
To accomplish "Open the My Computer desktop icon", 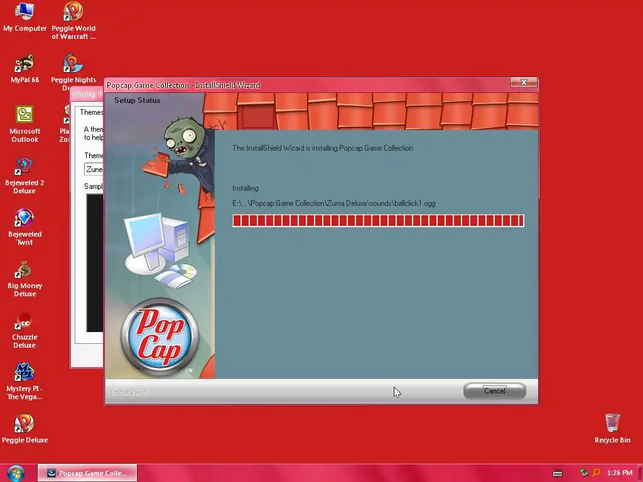I will click(24, 17).
